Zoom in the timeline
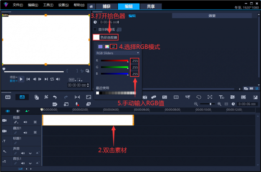This screenshot has height=172, width=261. (x=219, y=104)
